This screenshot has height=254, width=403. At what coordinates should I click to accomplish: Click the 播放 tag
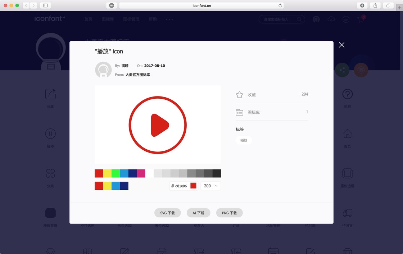click(244, 140)
